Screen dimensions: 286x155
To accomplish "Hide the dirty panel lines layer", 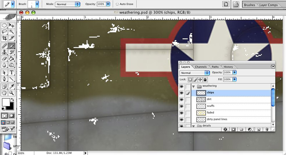I will (x=182, y=120).
